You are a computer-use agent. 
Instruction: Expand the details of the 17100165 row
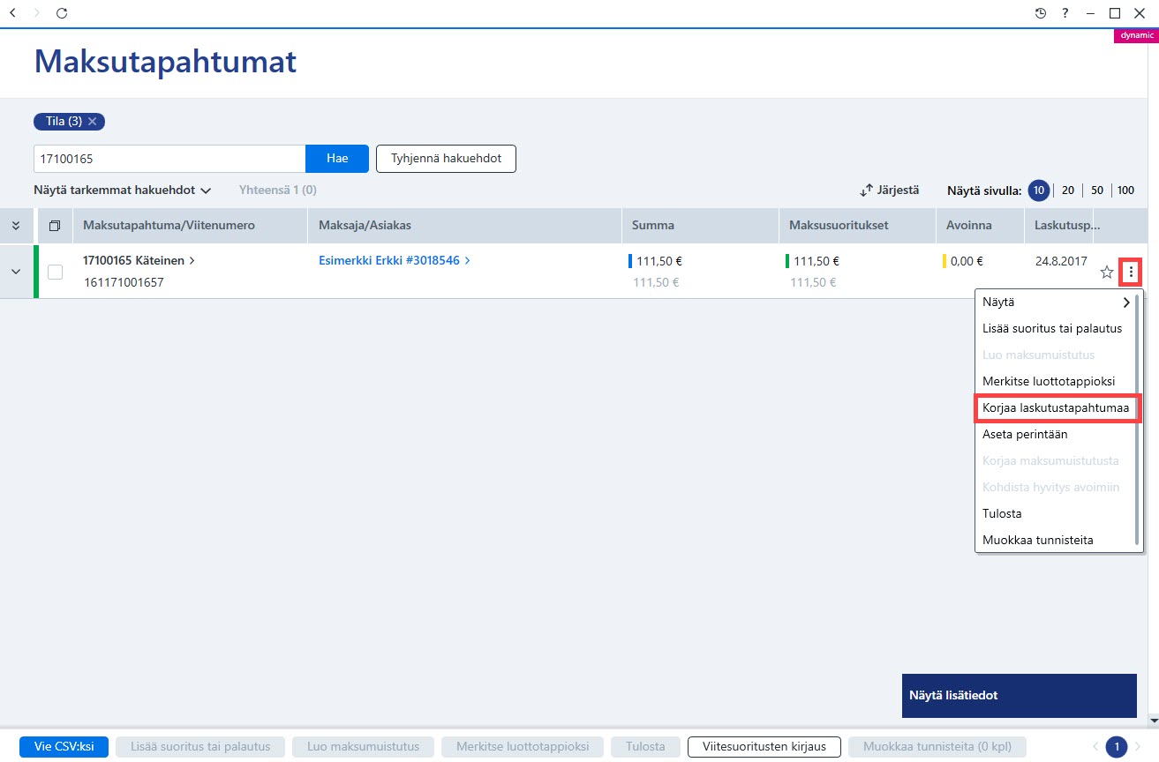[16, 272]
